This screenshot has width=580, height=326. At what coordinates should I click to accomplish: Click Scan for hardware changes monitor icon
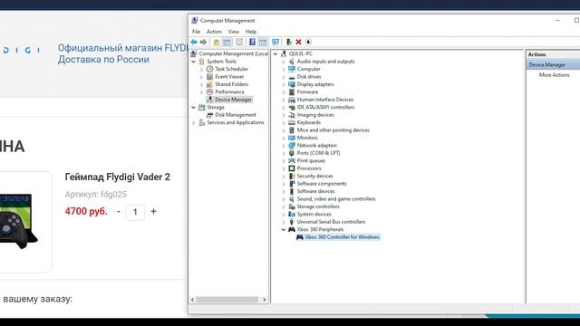click(275, 43)
